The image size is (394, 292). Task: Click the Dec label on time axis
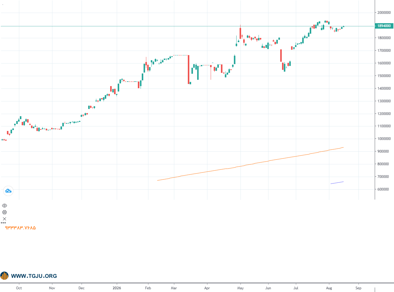82,288
